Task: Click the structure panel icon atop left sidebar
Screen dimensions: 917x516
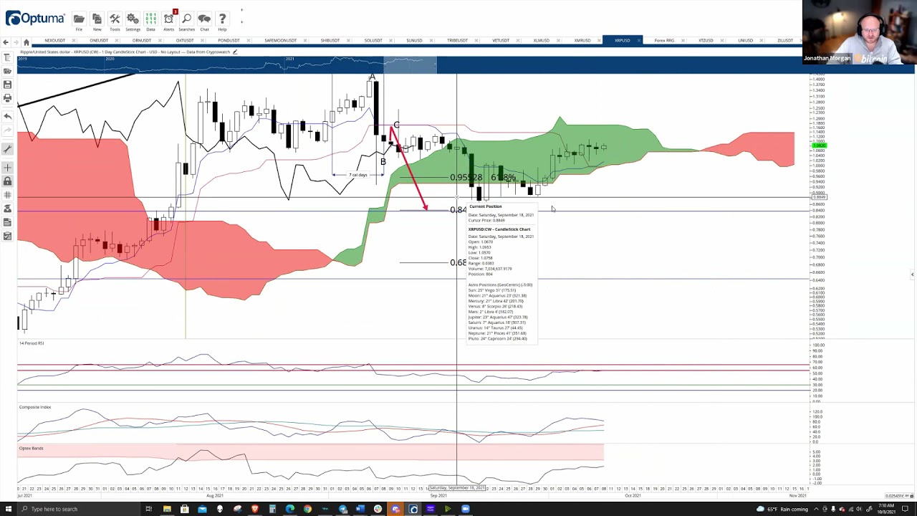Action: (x=7, y=57)
